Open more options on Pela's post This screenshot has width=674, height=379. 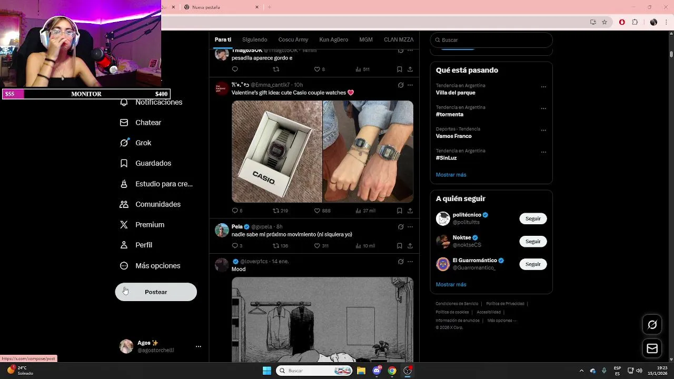coord(410,227)
